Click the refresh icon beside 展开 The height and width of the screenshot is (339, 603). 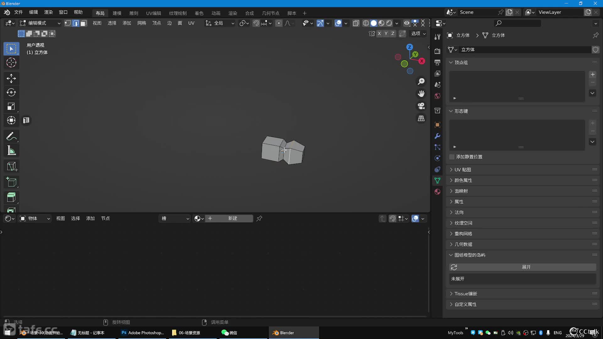[454, 267]
